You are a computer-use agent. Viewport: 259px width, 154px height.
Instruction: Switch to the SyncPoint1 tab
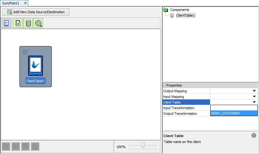coord(11,3)
